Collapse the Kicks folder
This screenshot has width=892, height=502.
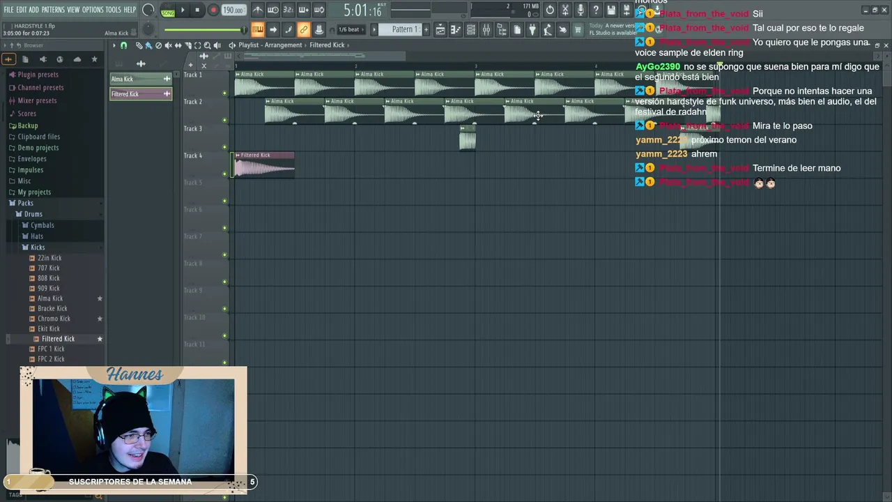[x=38, y=248]
